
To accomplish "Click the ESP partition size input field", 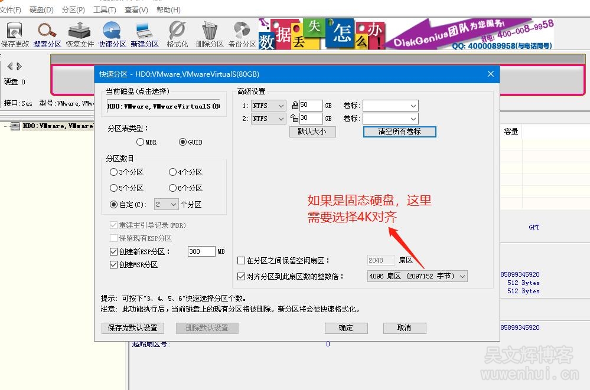I will click(201, 251).
